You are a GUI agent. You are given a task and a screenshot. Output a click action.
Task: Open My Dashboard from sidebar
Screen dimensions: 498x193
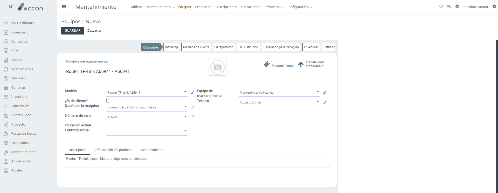click(x=23, y=23)
